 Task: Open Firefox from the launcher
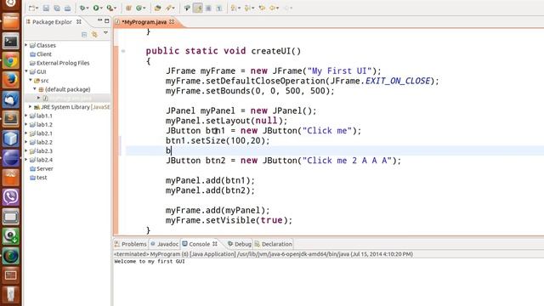tap(11, 80)
